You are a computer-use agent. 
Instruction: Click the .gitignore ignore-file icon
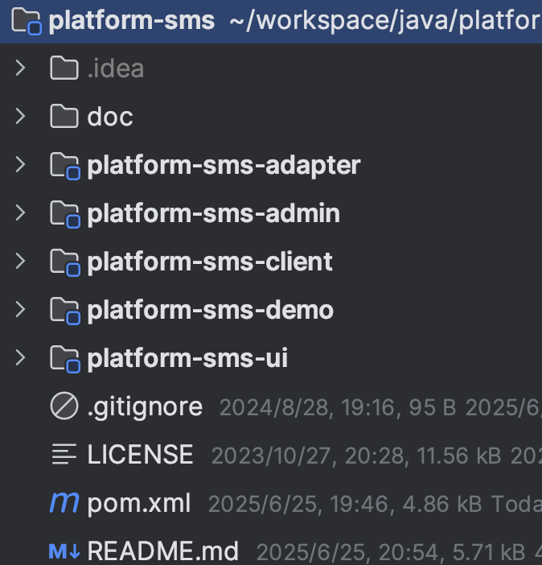click(x=64, y=406)
